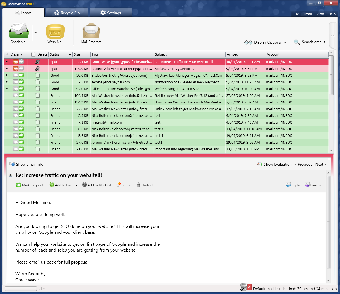Mark email as good with thumbs-up
340x294 pixels.
(x=19, y=185)
